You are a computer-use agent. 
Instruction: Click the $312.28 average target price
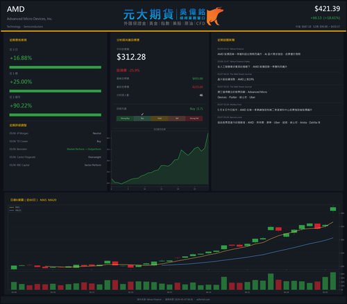[x=131, y=57]
